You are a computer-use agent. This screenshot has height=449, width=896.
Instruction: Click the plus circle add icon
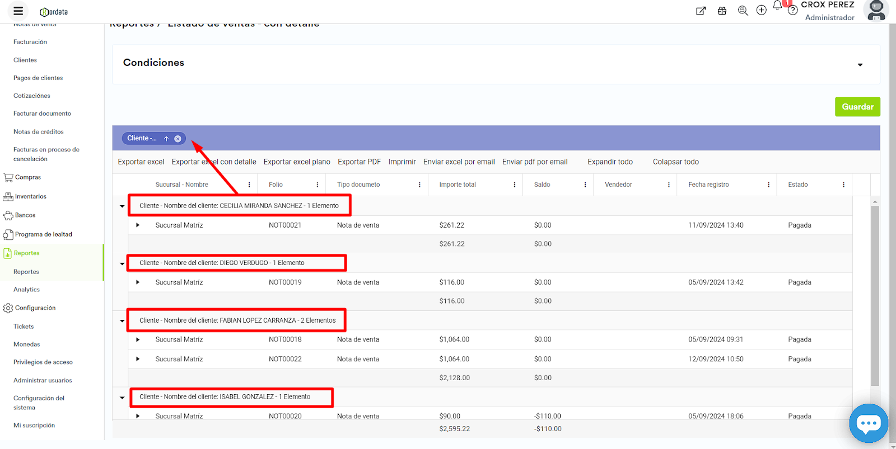(x=761, y=11)
